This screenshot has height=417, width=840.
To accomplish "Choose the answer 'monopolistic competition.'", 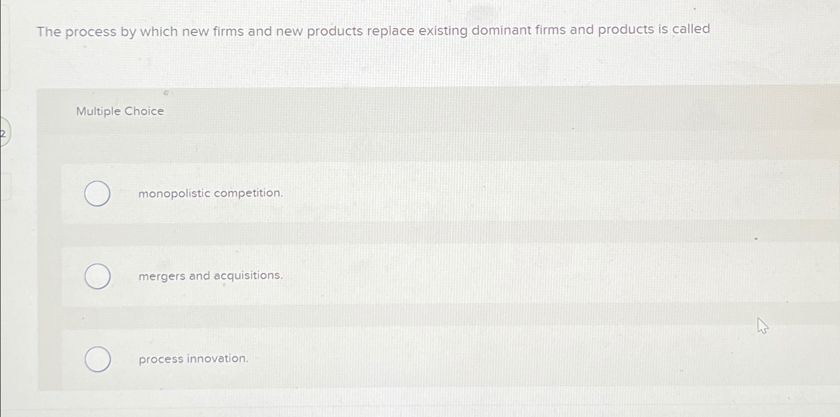I will click(x=210, y=194).
